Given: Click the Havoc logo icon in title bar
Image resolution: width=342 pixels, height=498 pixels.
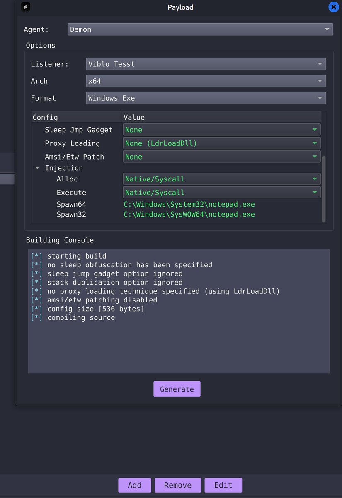Looking at the screenshot, I should click(x=25, y=7).
